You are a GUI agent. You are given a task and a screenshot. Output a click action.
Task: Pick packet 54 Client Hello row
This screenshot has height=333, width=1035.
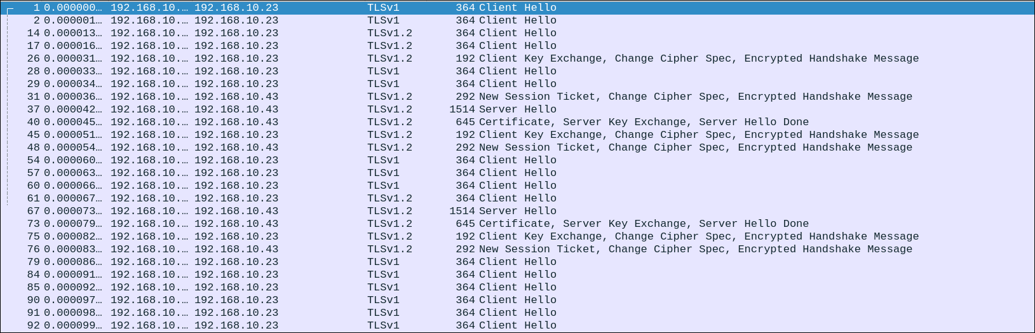point(517,160)
